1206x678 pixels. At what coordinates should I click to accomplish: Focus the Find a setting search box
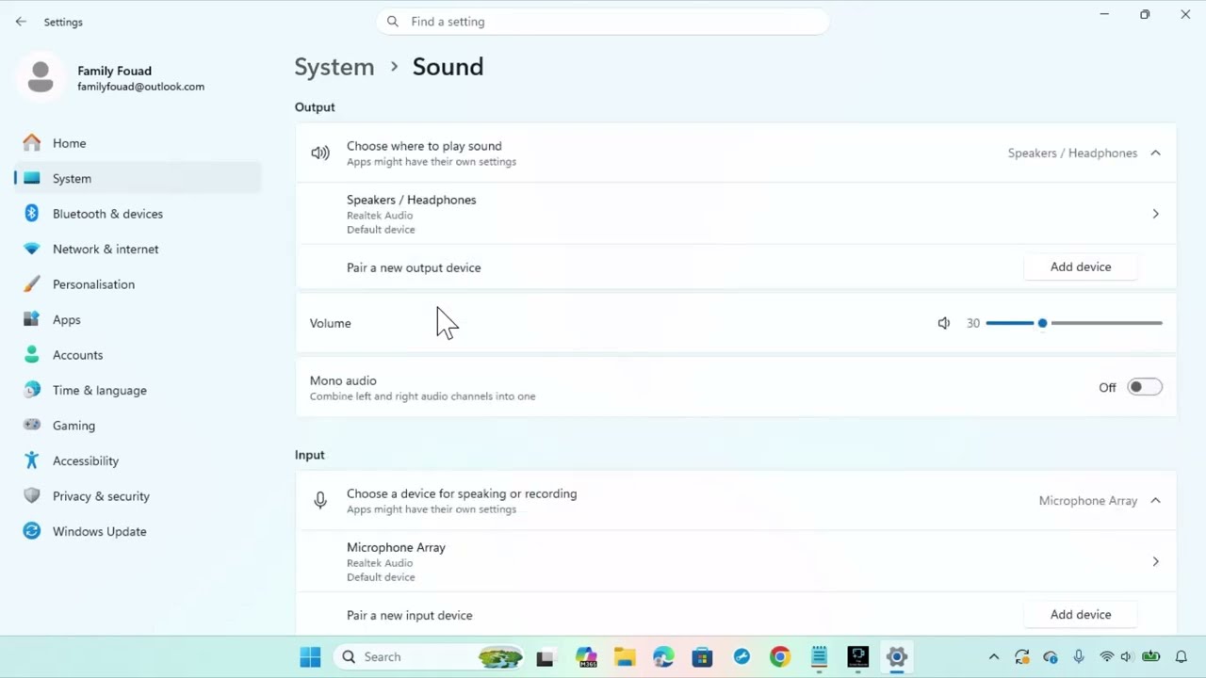coord(603,22)
